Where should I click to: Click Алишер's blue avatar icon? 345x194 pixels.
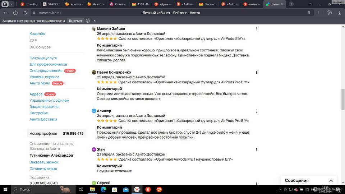coord(94,111)
